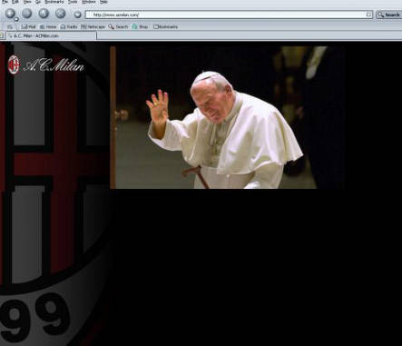Open the Help menu

[103, 2]
